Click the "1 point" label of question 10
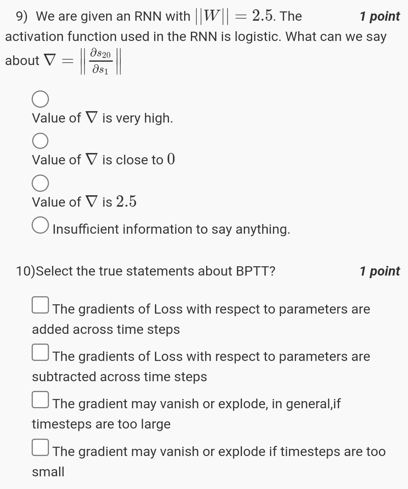 pyautogui.click(x=379, y=271)
